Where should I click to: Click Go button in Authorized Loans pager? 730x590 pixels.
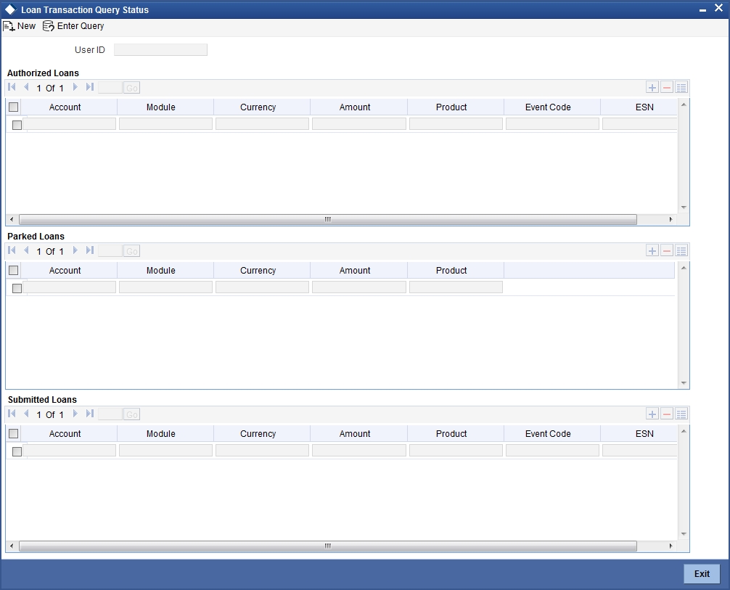click(x=132, y=88)
